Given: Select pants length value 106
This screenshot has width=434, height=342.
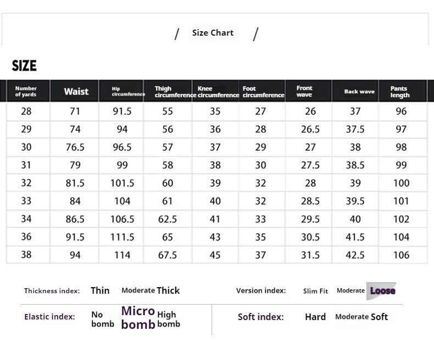Looking at the screenshot, I should point(402,255).
